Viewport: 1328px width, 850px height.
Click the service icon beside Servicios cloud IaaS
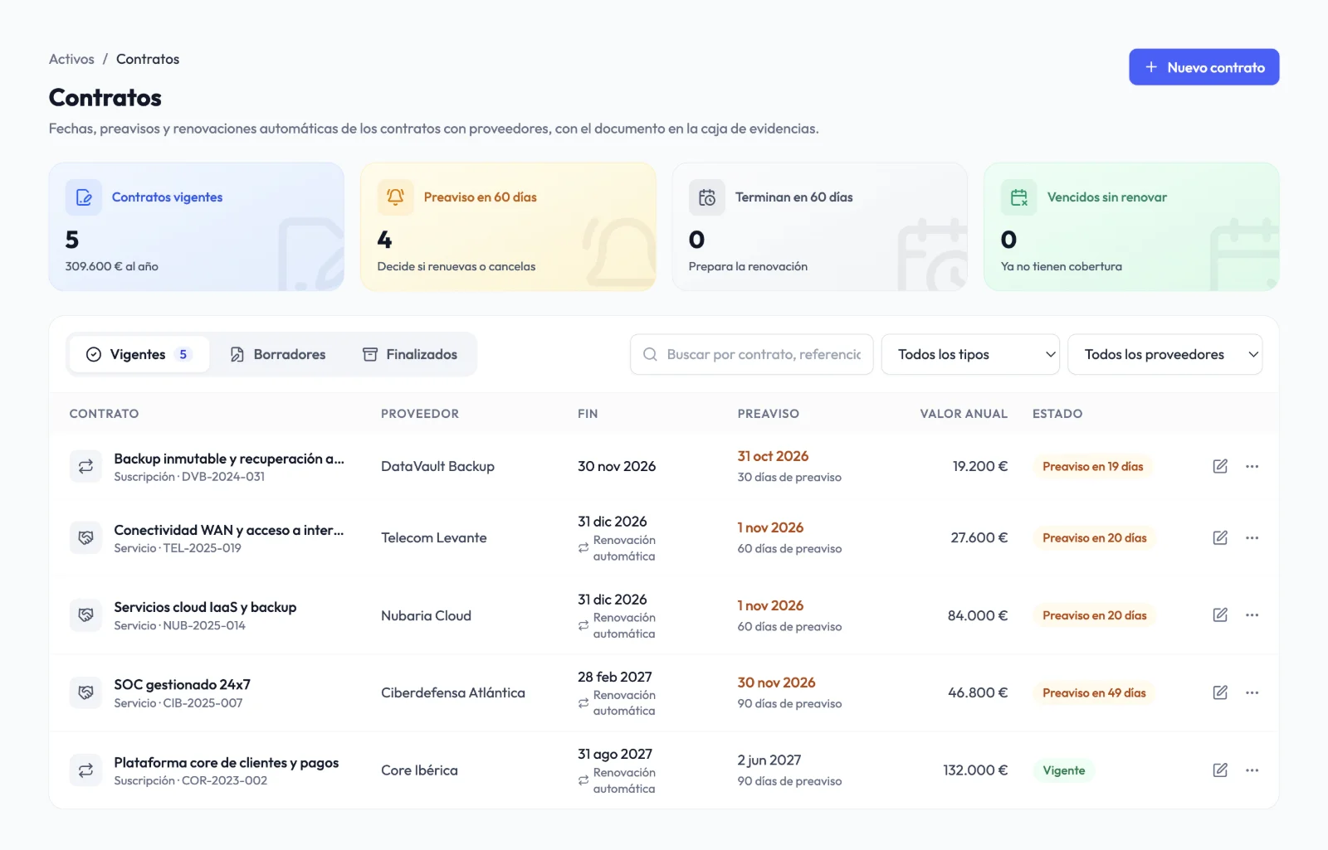click(x=85, y=615)
